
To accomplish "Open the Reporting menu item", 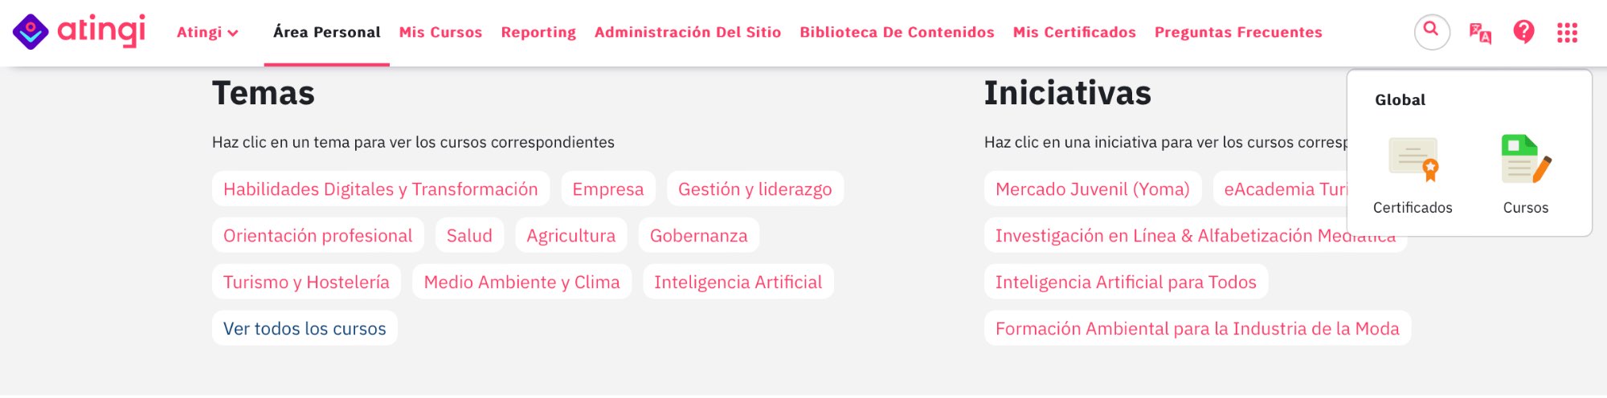I will pyautogui.click(x=538, y=32).
